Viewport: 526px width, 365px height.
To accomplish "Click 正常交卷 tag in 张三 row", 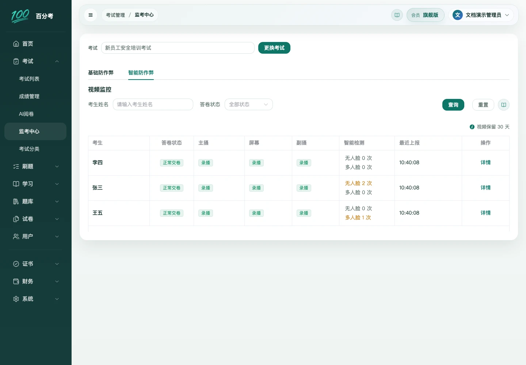I will click(172, 188).
